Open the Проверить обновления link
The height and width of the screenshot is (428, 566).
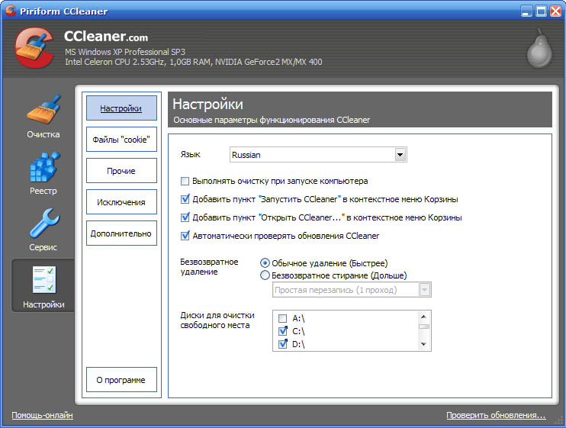pyautogui.click(x=496, y=416)
